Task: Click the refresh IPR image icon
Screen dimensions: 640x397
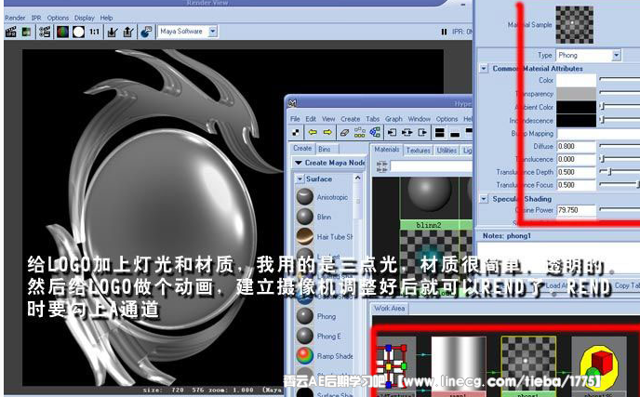Action: tap(27, 32)
